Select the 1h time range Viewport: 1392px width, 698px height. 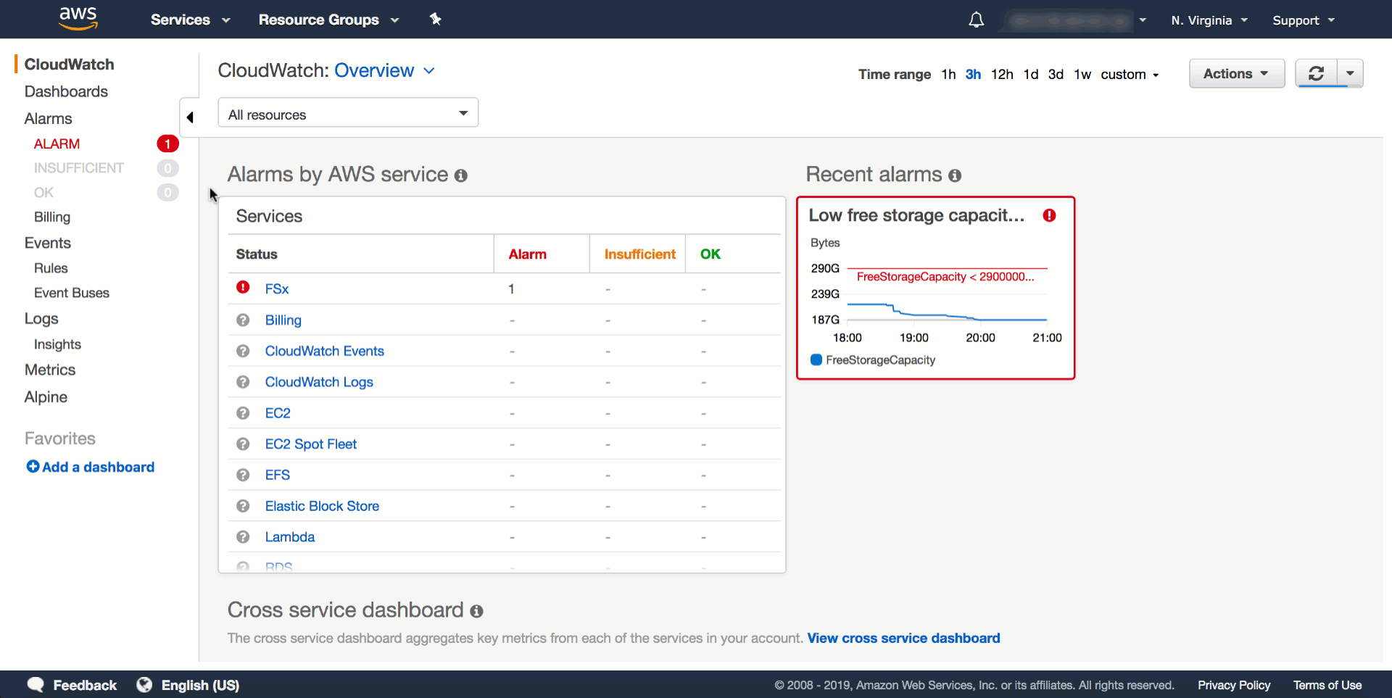[x=948, y=75]
